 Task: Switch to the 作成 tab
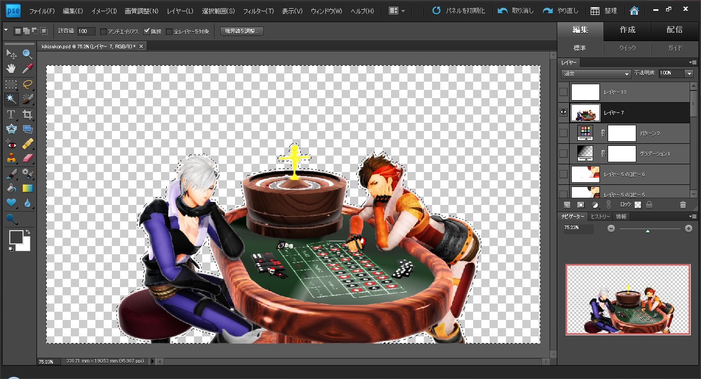coord(628,30)
